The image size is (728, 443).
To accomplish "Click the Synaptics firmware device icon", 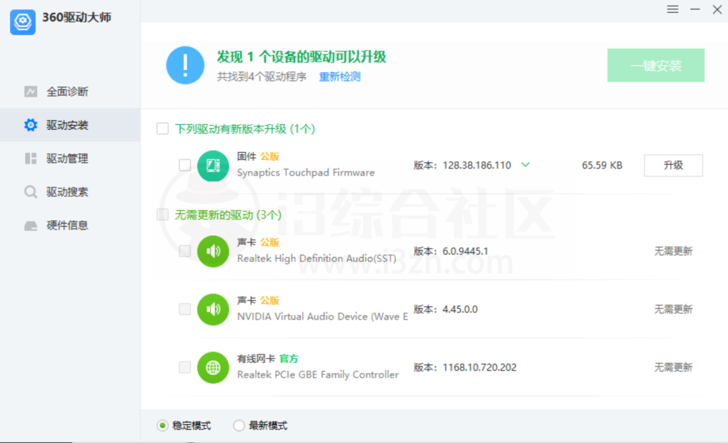I will tap(213, 166).
